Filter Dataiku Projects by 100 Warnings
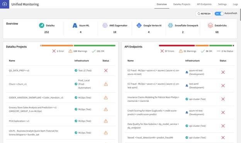 point(78,51)
